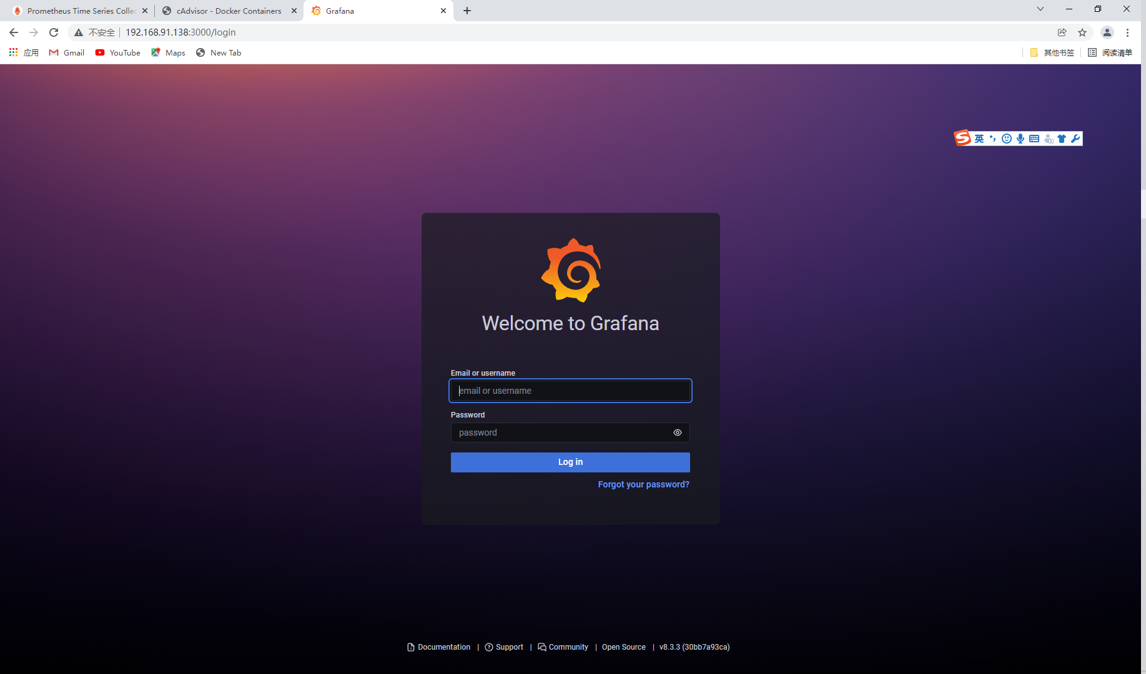Open the other bookmarks folder

pyautogui.click(x=1052, y=52)
